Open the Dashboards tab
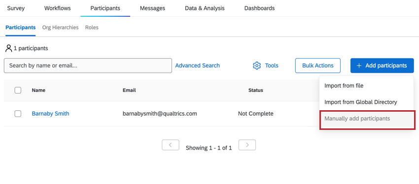The width and height of the screenshot is (419, 184). coord(259,8)
